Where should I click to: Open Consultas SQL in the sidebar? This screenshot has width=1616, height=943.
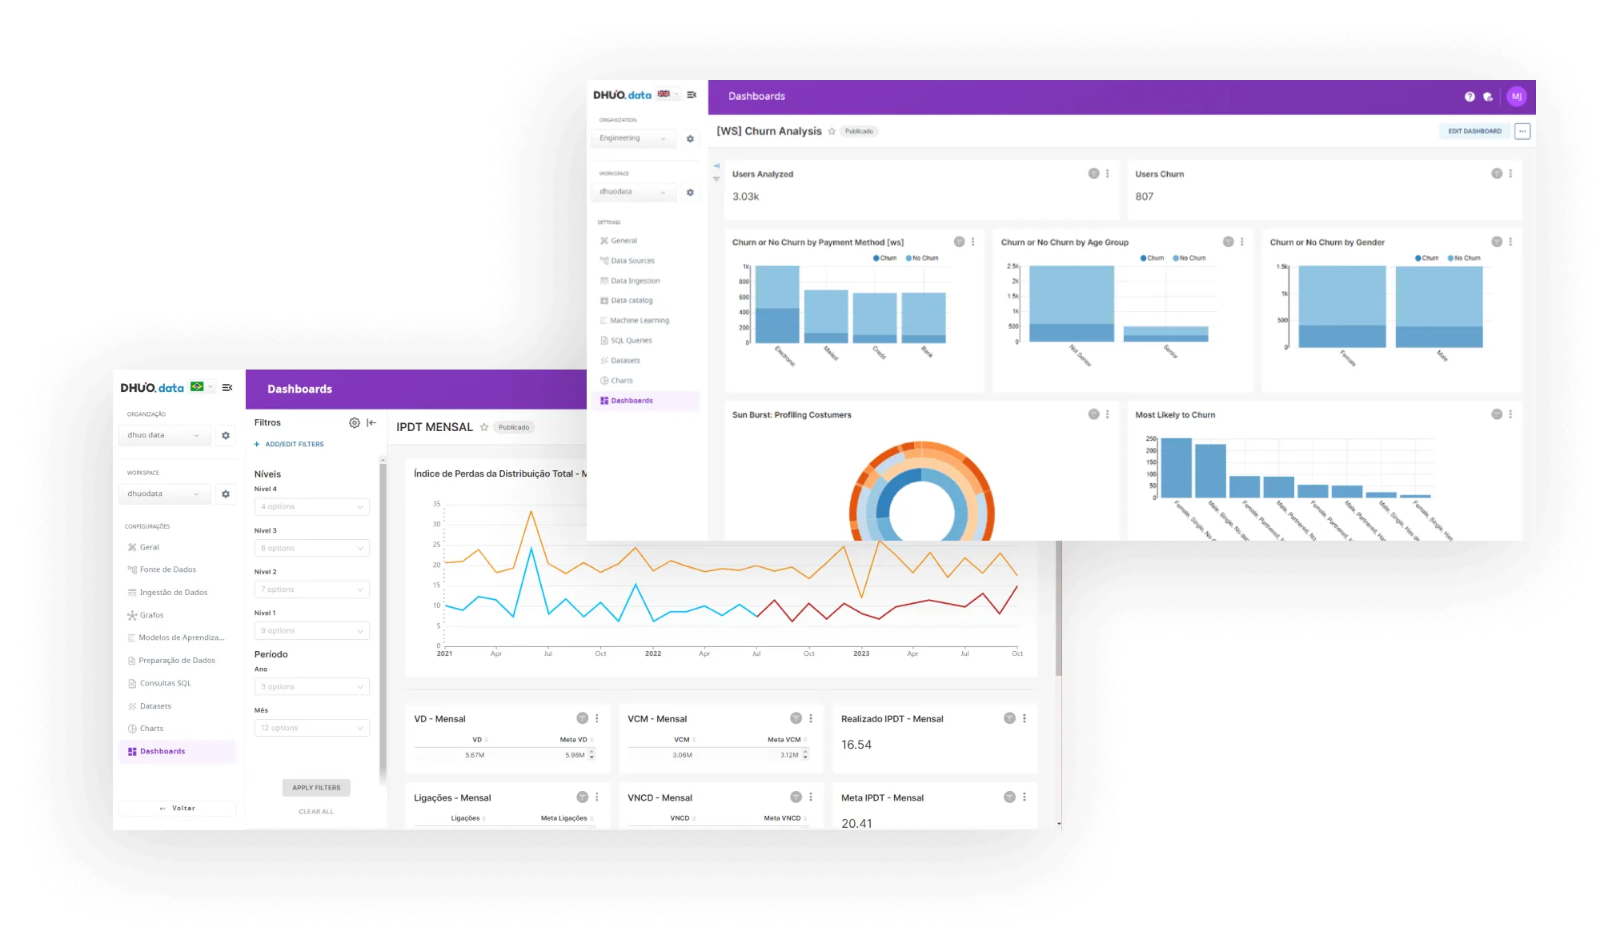click(x=165, y=683)
